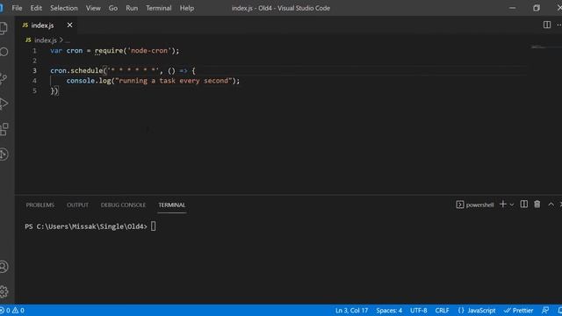Click index.js in the breadcrumb
Screen dimensions: 562x316
46,40
